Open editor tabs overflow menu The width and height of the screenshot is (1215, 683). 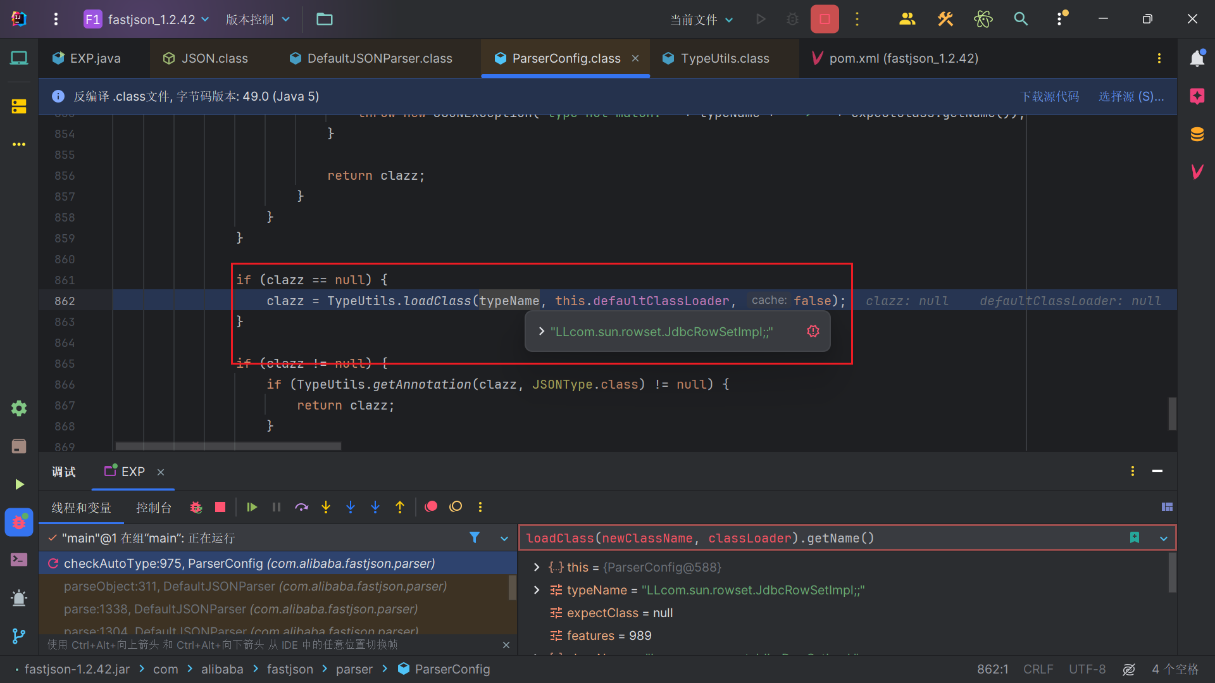point(1159,58)
